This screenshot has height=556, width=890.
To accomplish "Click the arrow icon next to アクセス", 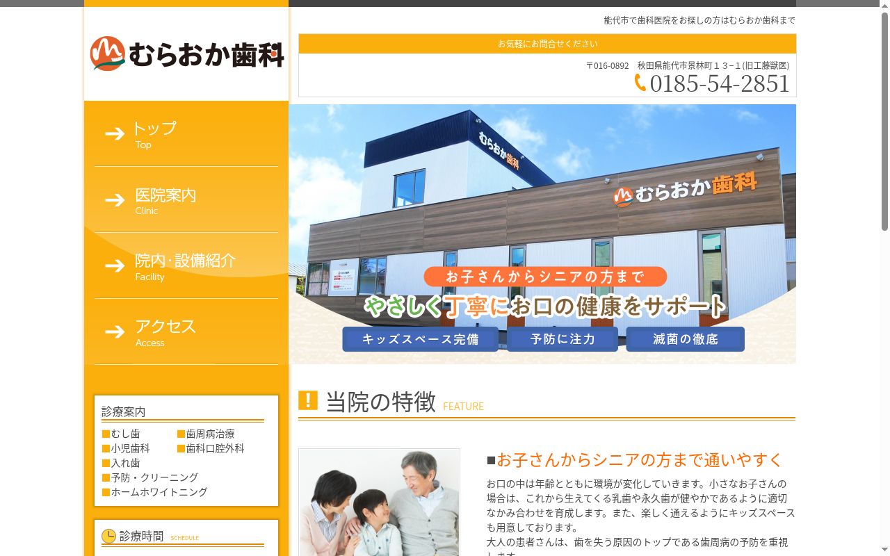I will [x=115, y=332].
